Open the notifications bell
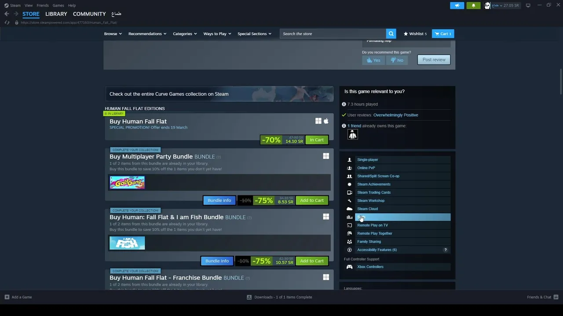 click(473, 5)
